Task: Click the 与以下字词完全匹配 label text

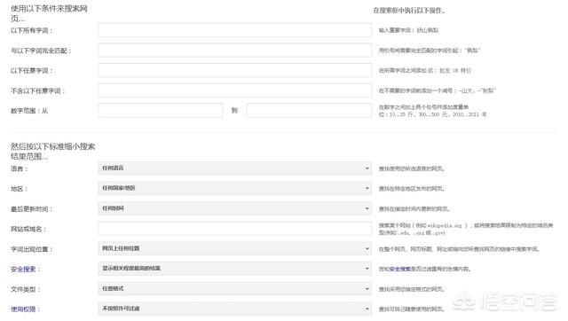Action: (x=41, y=51)
